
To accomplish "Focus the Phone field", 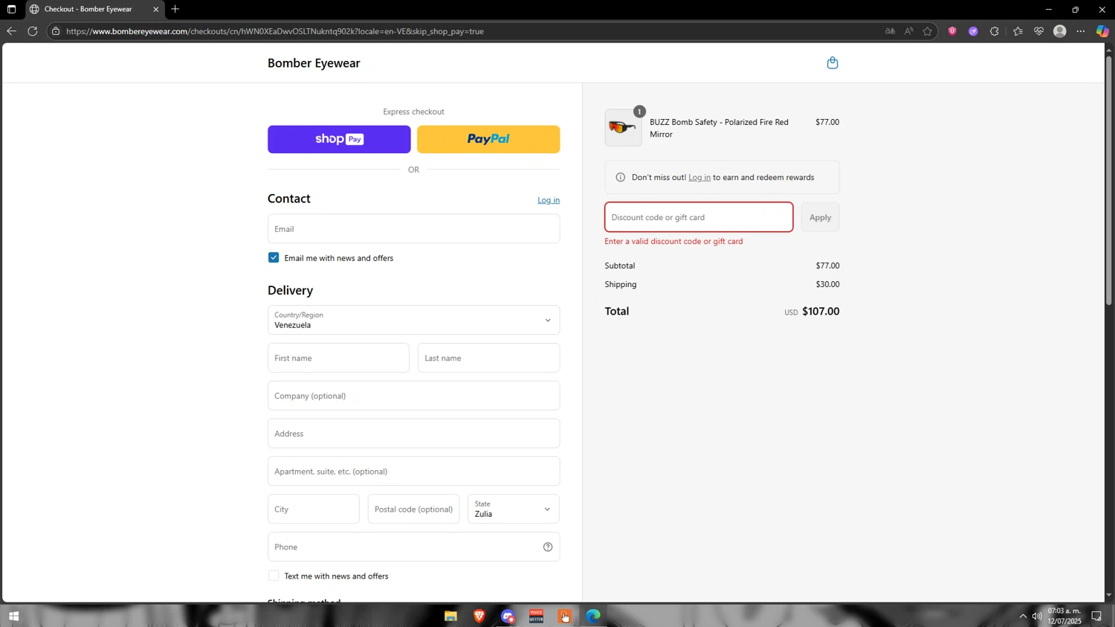I will (413, 547).
